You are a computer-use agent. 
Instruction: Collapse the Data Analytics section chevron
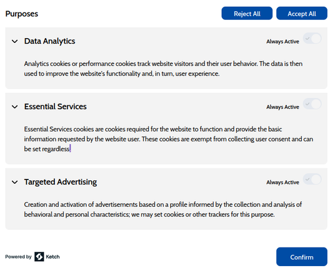tap(15, 41)
